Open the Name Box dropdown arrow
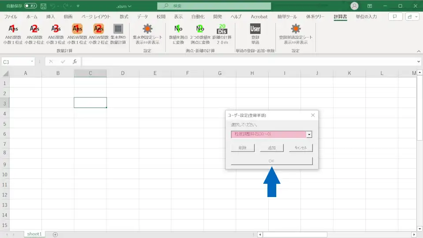Screen dimensions: 423x238 [32, 62]
